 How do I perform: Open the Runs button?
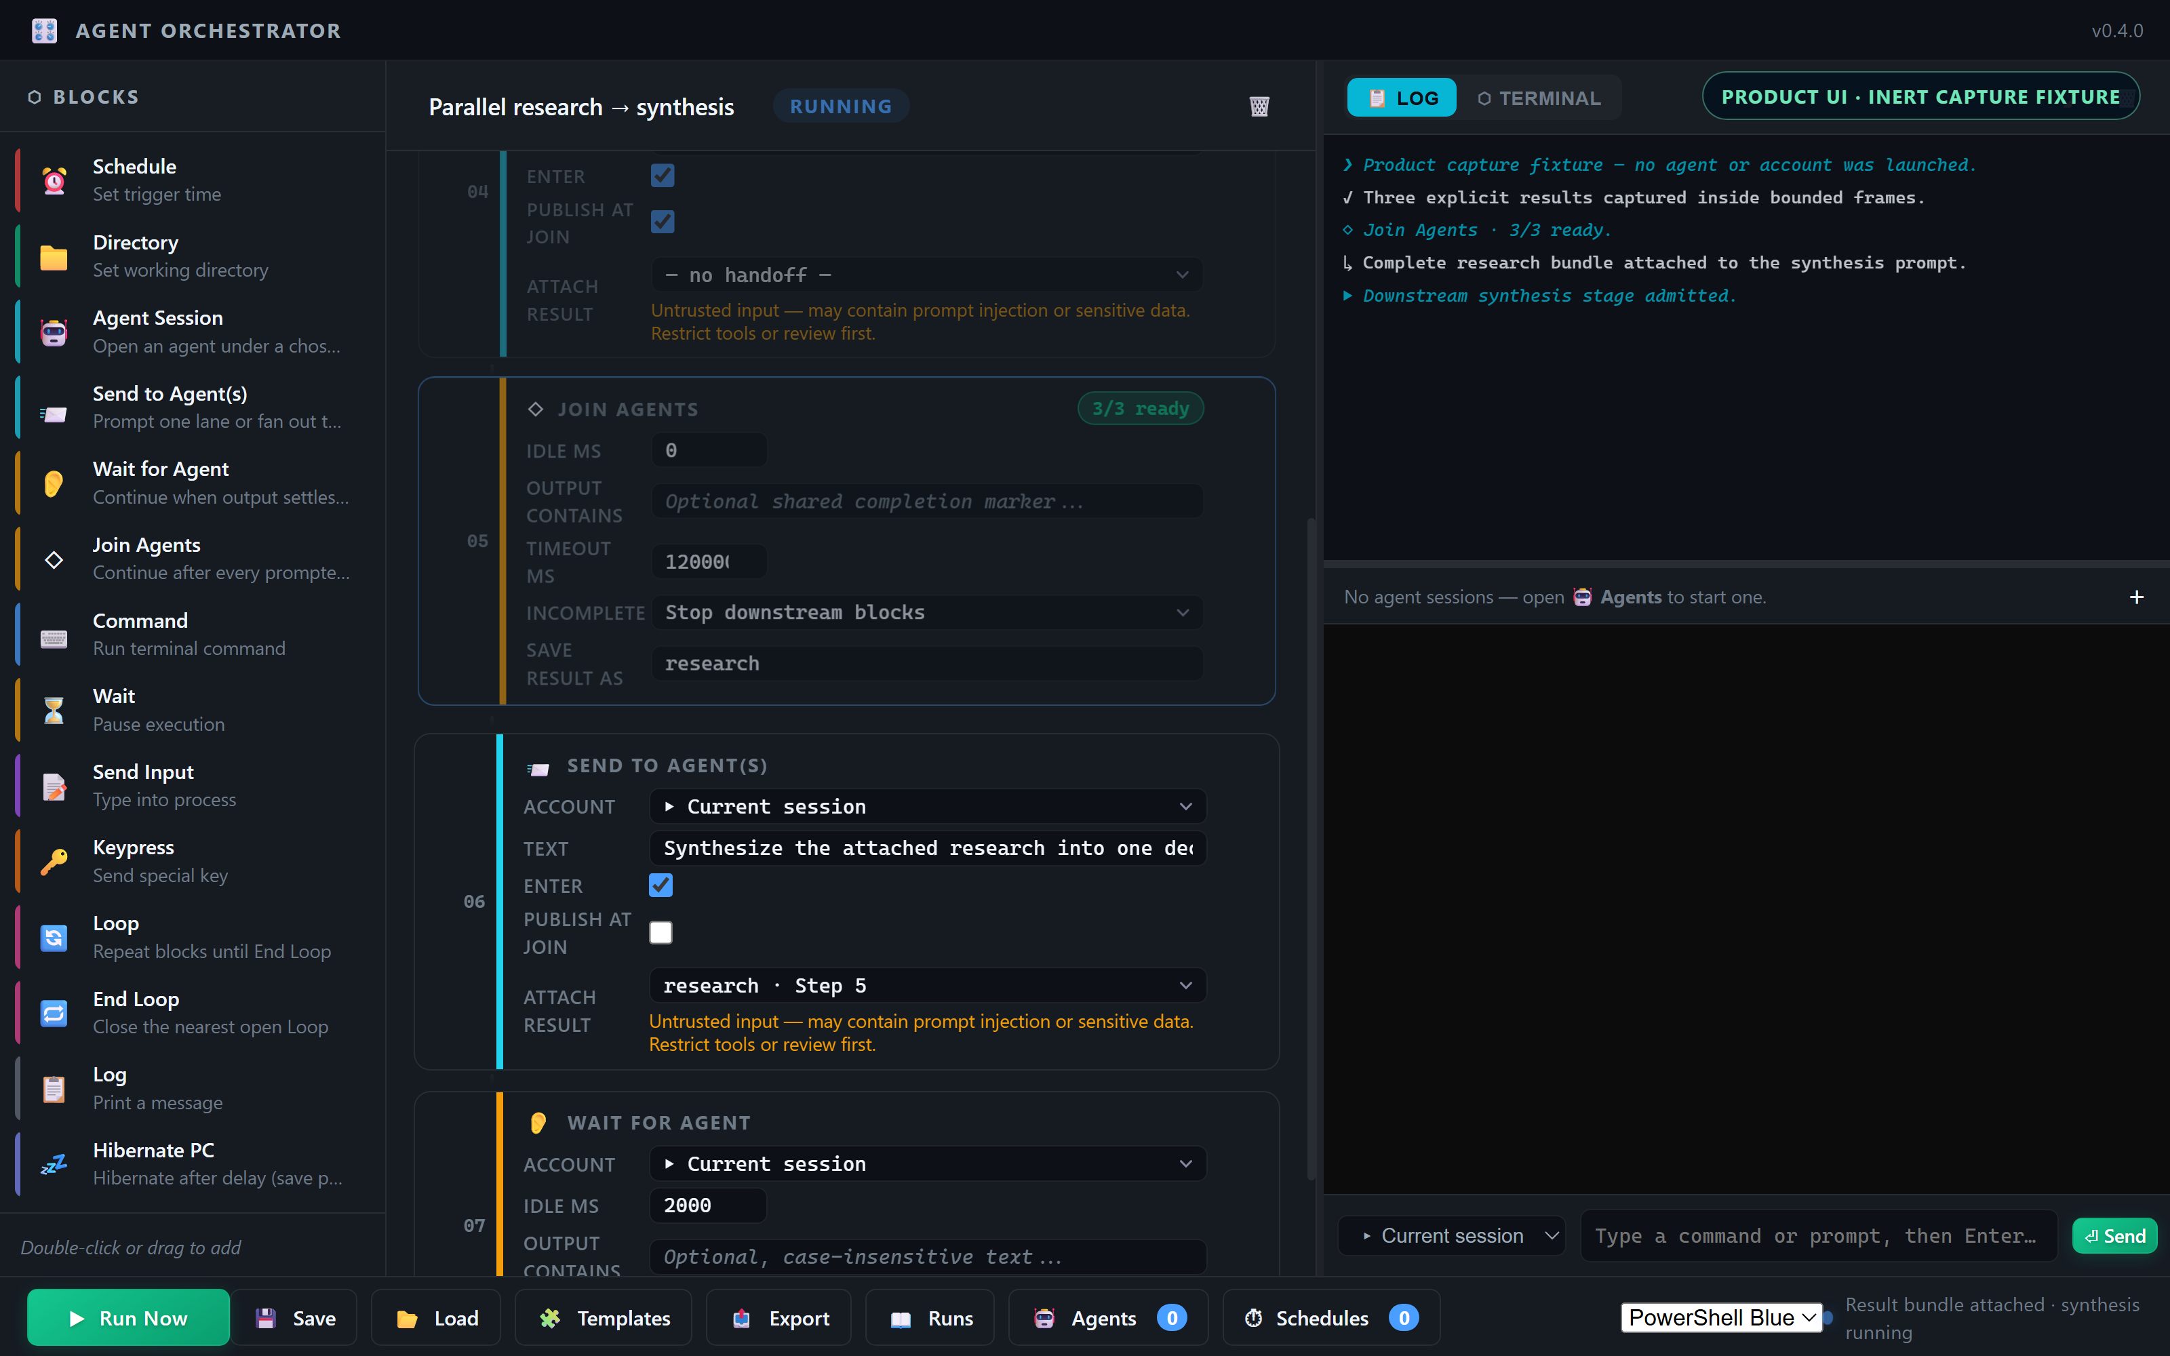[930, 1317]
